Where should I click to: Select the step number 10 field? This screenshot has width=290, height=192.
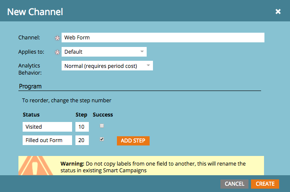pyautogui.click(x=82, y=127)
